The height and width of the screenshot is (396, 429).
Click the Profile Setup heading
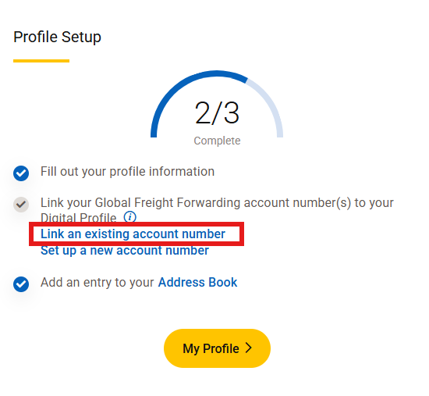point(57,37)
